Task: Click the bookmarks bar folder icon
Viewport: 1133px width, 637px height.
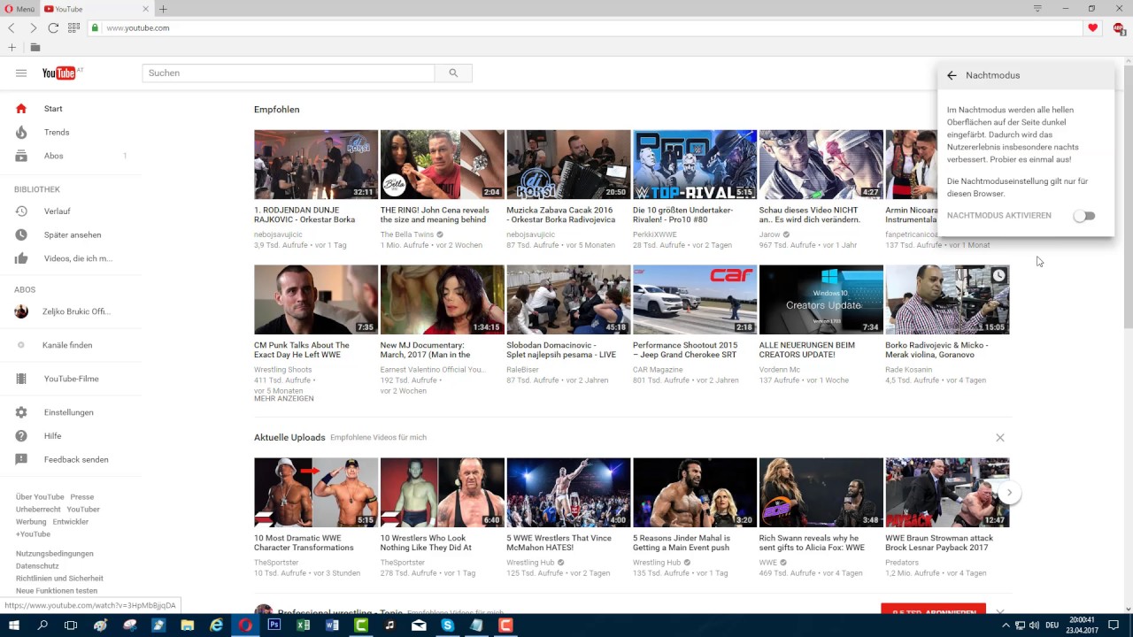Action: [x=35, y=47]
